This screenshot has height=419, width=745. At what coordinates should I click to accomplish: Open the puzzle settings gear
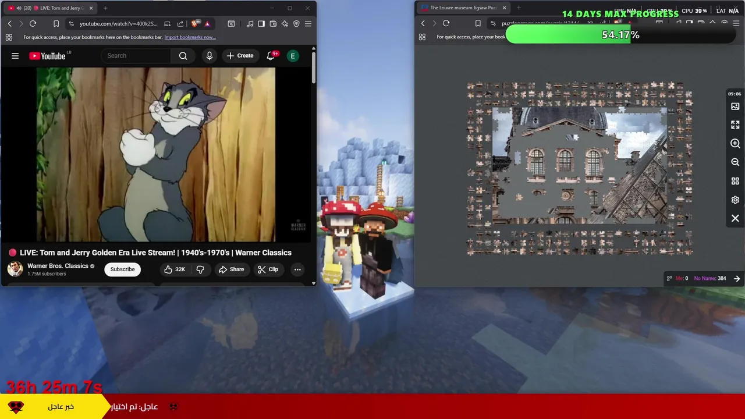point(735,200)
